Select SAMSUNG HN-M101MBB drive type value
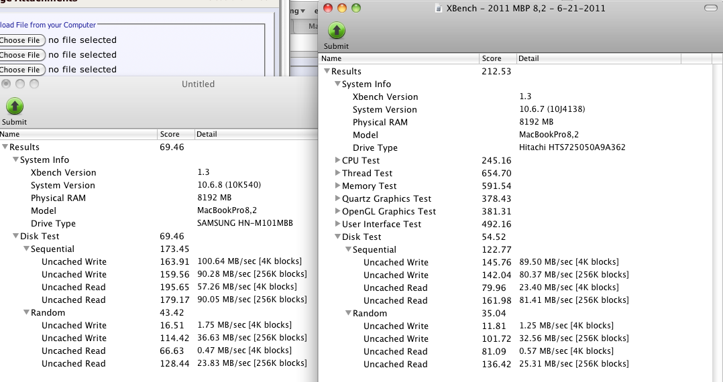The height and width of the screenshot is (382, 723). [x=245, y=223]
